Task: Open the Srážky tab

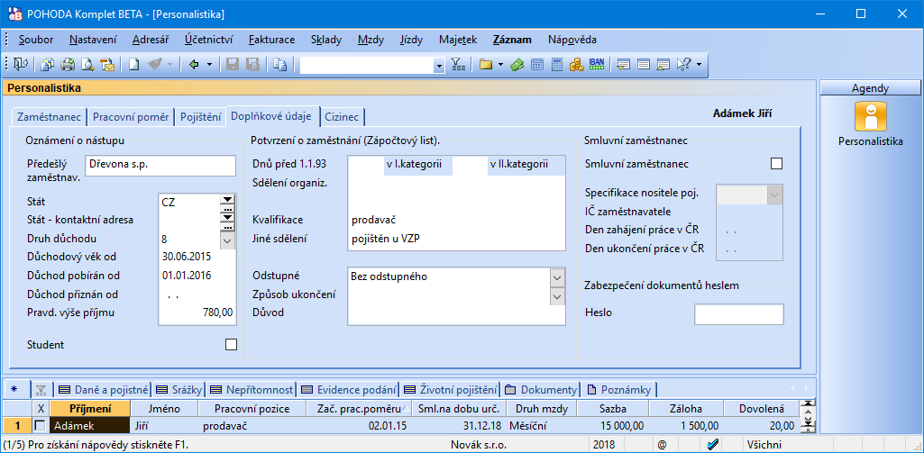Action: pos(179,389)
